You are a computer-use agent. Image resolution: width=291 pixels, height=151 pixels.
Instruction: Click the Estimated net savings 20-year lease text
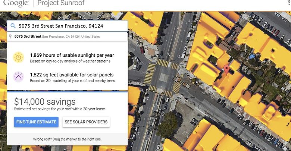tap(59, 109)
